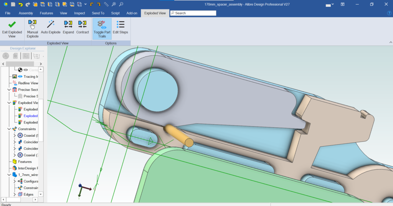Click the Manual Explode tool

(x=33, y=28)
